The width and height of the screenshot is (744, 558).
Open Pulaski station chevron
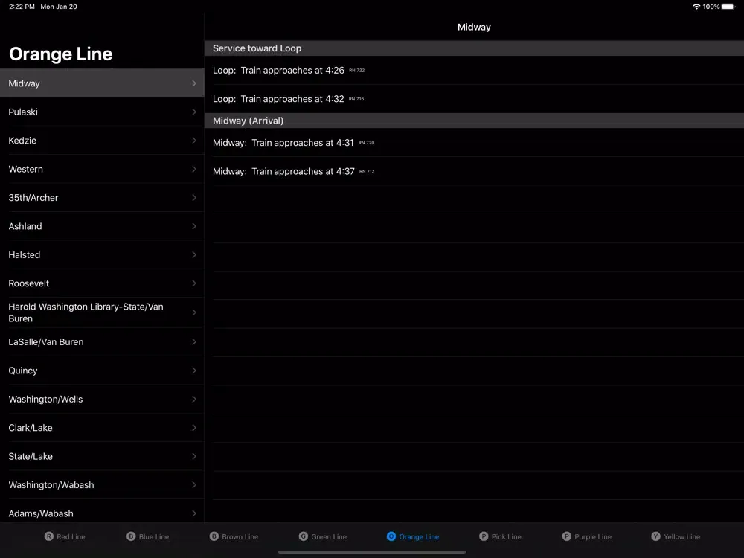pyautogui.click(x=194, y=112)
